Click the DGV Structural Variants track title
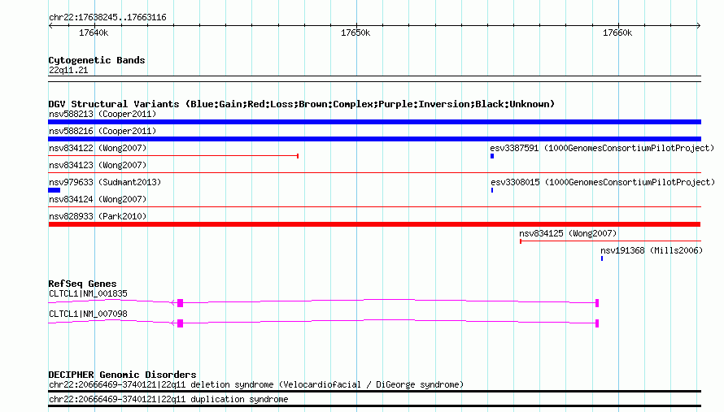 (x=302, y=104)
